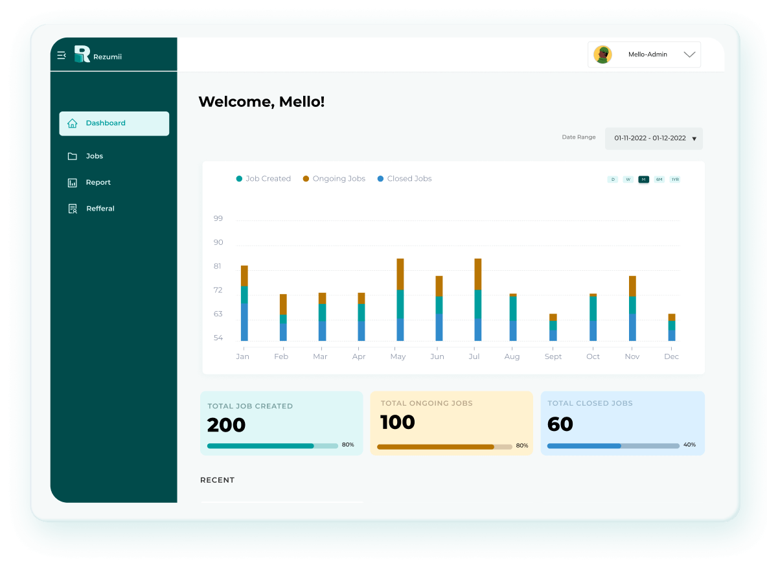767x567 pixels.
Task: Click the TOTAL CLOSED JOBS card title
Action: click(590, 403)
